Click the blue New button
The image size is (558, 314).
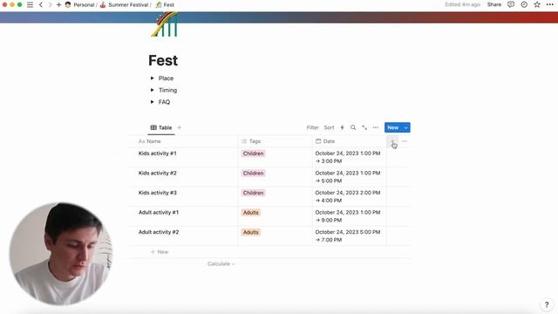pos(393,127)
